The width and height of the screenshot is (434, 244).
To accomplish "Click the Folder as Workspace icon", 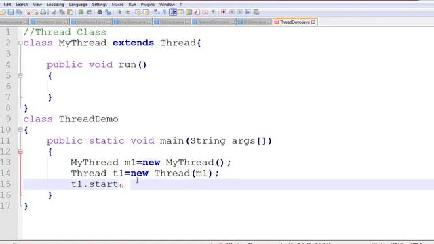I will (x=205, y=12).
